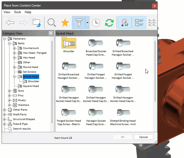The height and width of the screenshot is (158, 184).
Task: Select Other in the Bolts tree
Action: pyautogui.click(x=27, y=62)
